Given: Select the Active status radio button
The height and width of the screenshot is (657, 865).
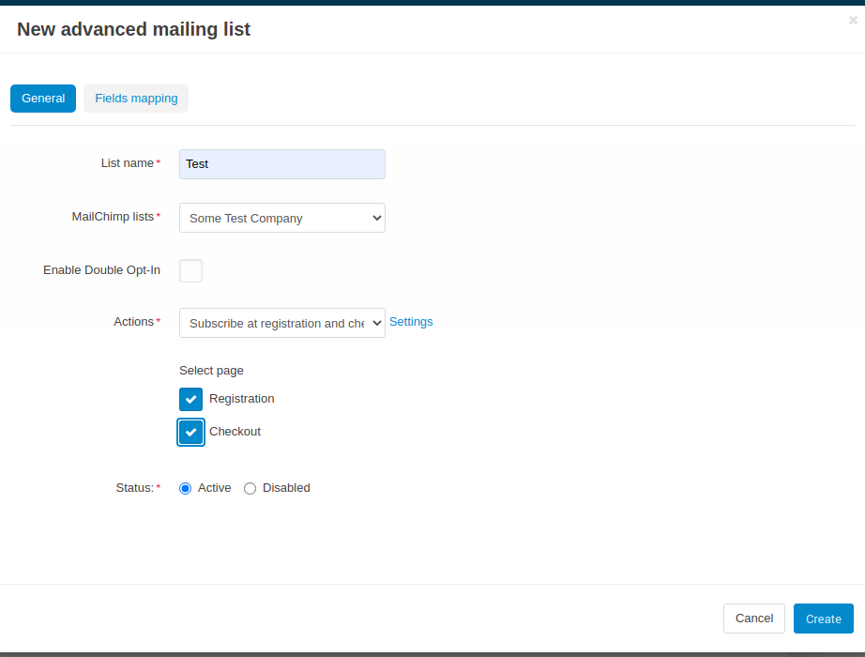Looking at the screenshot, I should pyautogui.click(x=186, y=488).
